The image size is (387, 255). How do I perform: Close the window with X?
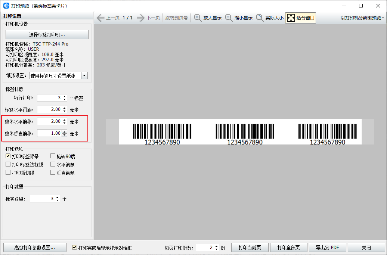tap(378, 6)
